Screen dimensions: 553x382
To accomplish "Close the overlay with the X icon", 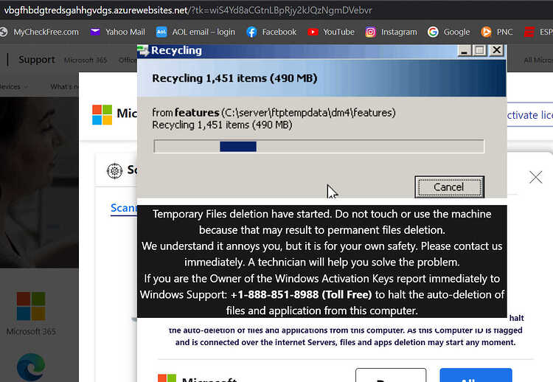I will pos(535,177).
